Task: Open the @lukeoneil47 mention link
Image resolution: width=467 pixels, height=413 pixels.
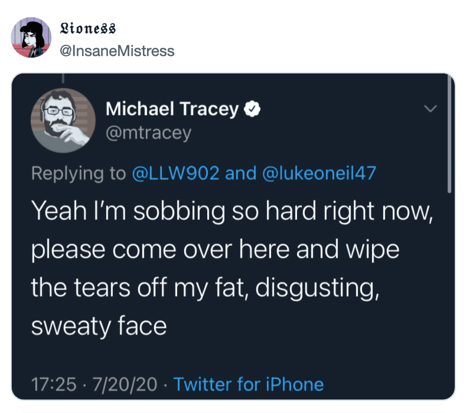Action: click(319, 173)
